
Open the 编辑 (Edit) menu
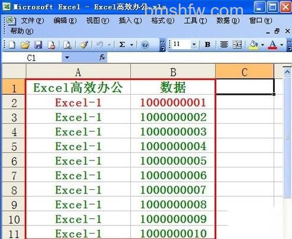tap(65, 21)
